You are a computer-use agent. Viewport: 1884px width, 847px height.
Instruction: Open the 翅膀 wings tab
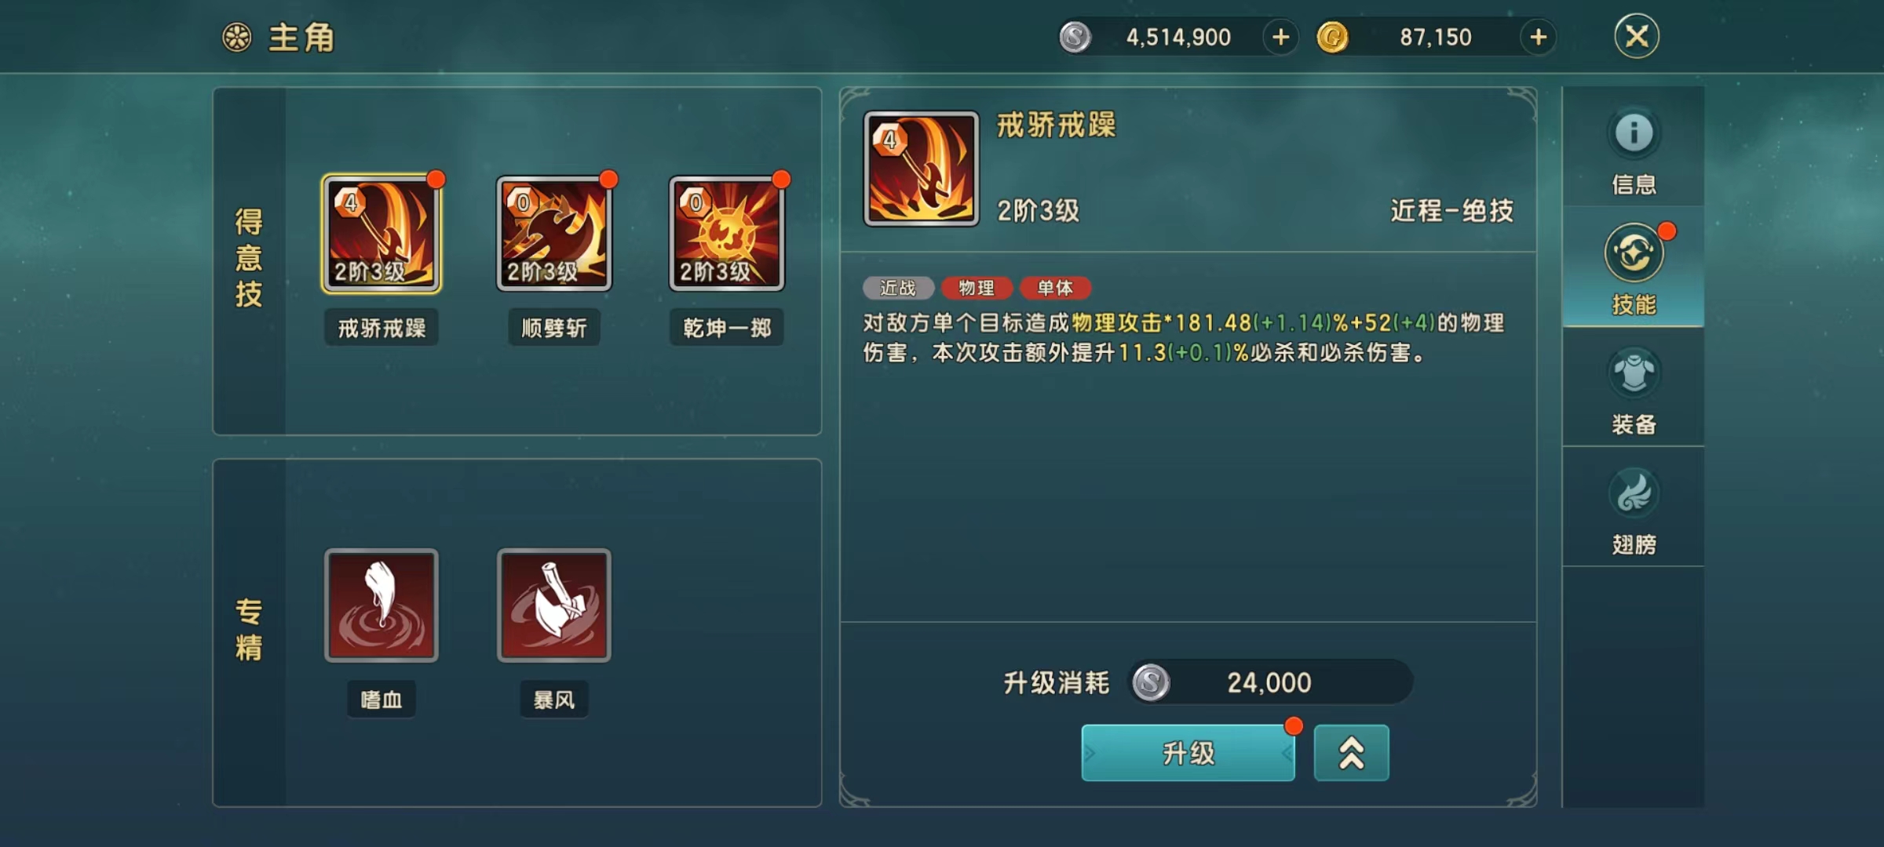(x=1634, y=508)
